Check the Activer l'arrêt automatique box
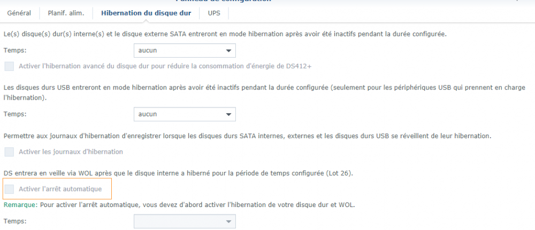Viewport: 535px width, 230px height. [x=9, y=189]
